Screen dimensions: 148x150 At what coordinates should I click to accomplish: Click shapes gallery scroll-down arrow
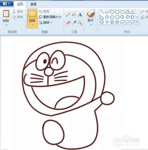[x=137, y=17]
